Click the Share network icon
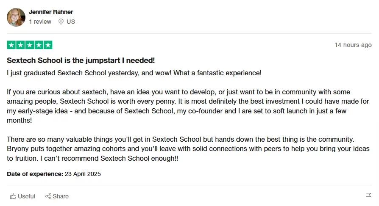This screenshot has height=206, width=379. (x=48, y=196)
